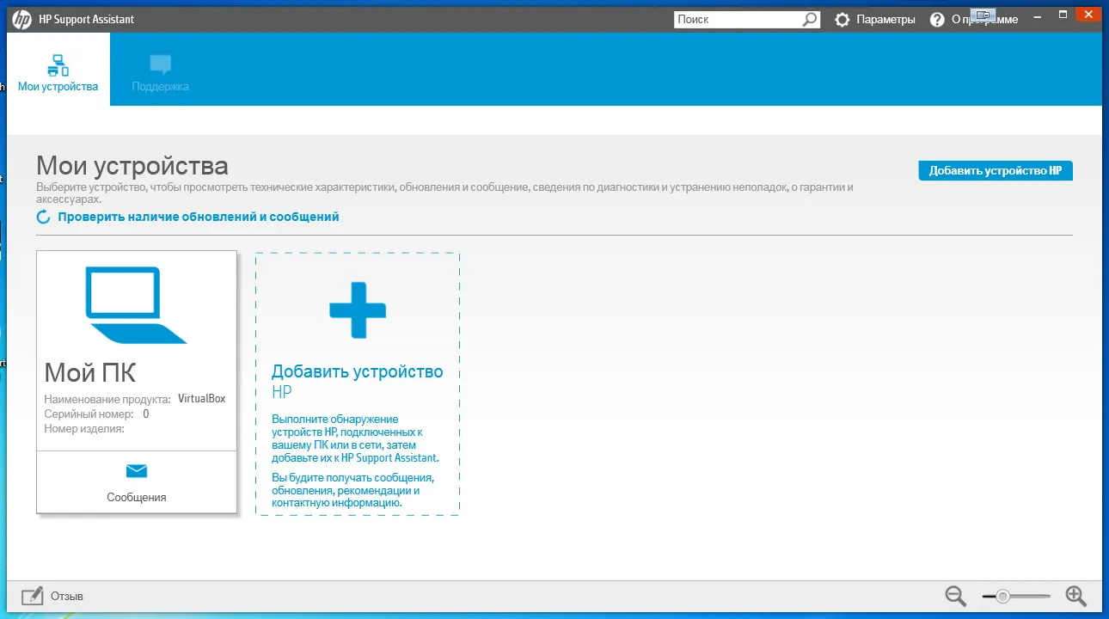This screenshot has width=1109, height=619.
Task: Zoom in with the plus magnifier
Action: click(1076, 596)
